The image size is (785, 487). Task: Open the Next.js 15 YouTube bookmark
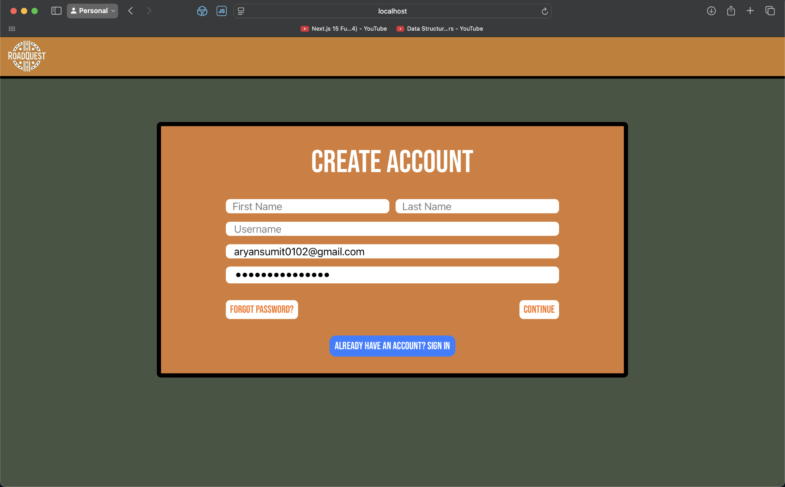click(344, 29)
